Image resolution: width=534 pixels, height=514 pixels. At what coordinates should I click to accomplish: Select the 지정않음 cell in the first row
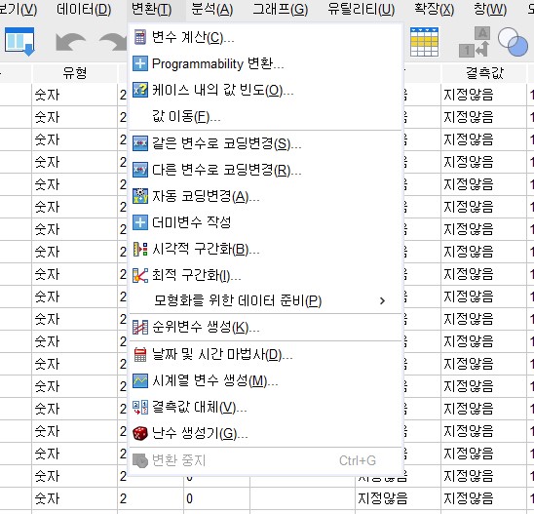pos(484,95)
